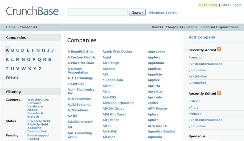Open eCopy in Recently Edited

(x=193, y=107)
